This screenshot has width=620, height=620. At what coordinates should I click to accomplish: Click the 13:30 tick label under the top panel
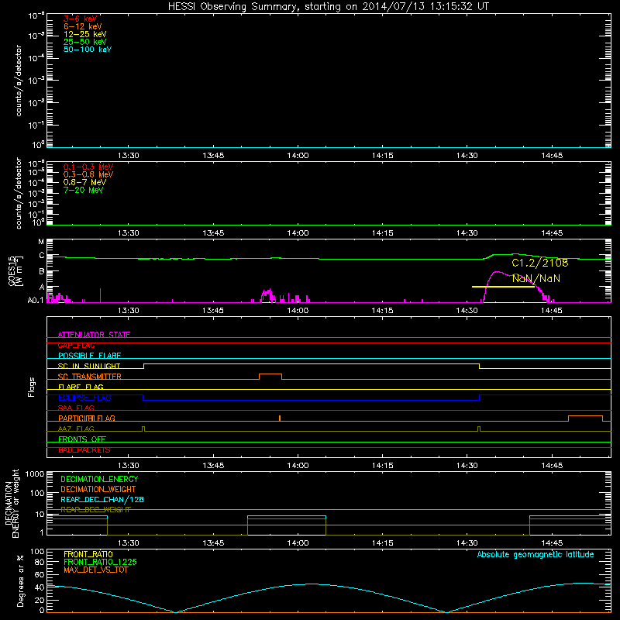(x=129, y=156)
